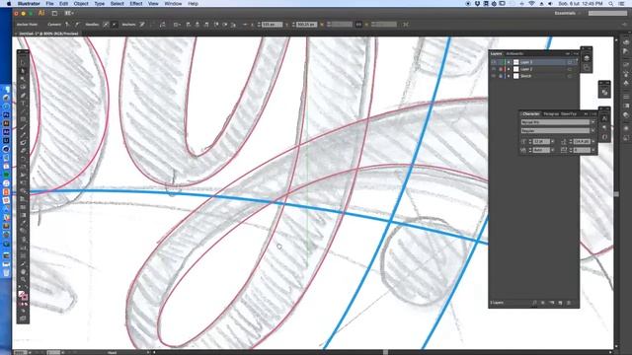This screenshot has height=355, width=632.
Task: Toggle the lock on the Sketch layer
Action: (x=501, y=76)
